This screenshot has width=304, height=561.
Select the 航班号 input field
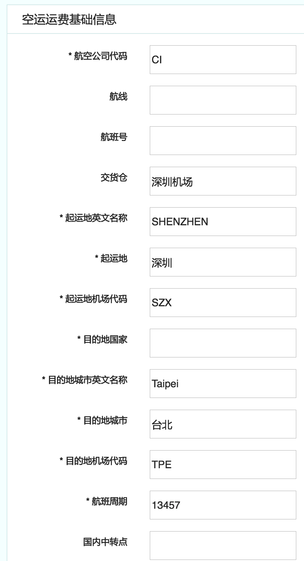click(x=223, y=141)
